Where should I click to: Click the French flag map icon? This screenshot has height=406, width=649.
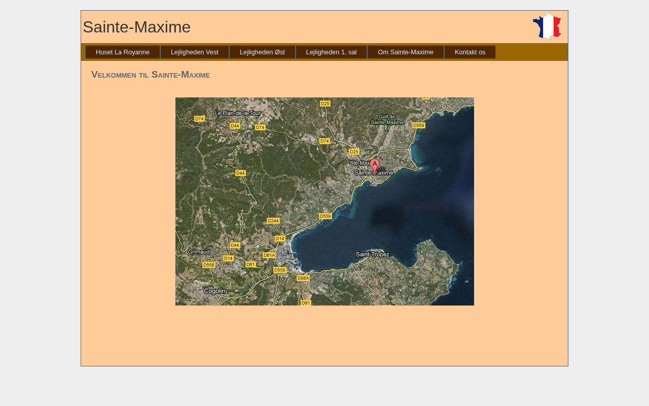point(547,26)
